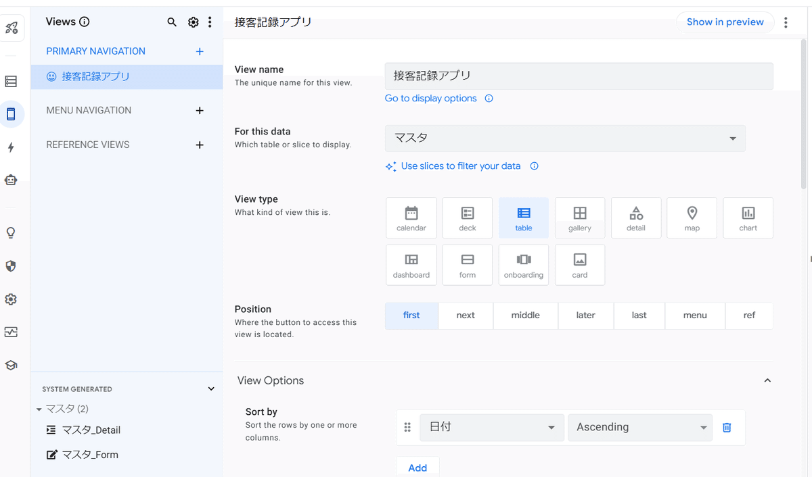Viewport: 812px width, 477px height.
Task: Add a view to Menu Navigation
Action: click(x=200, y=111)
